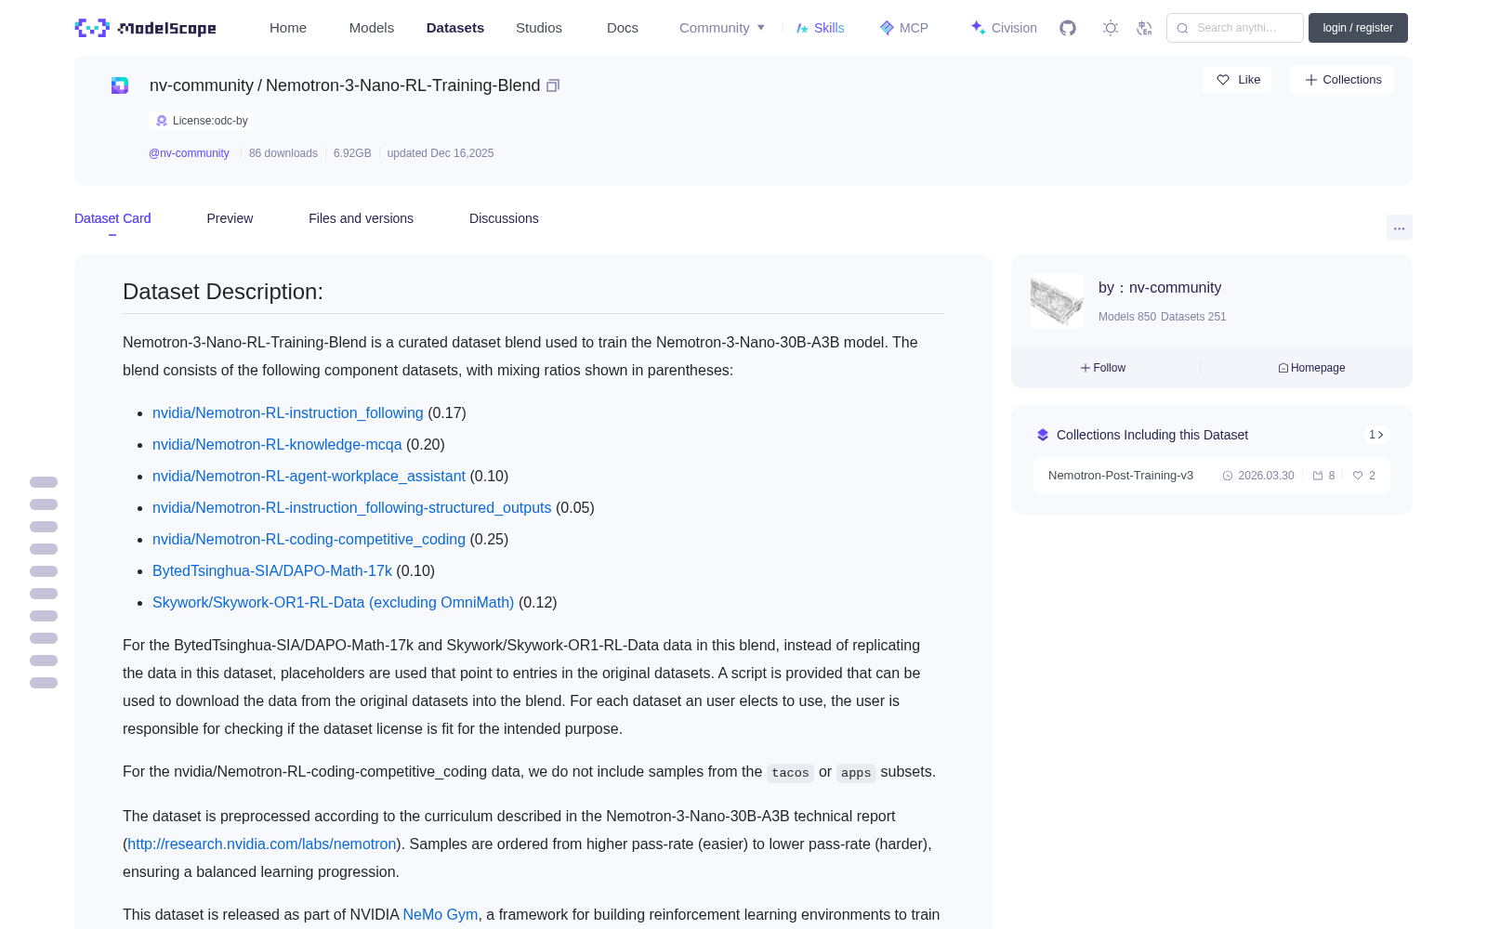Open the MCP page
Image resolution: width=1487 pixels, height=929 pixels.
(904, 28)
